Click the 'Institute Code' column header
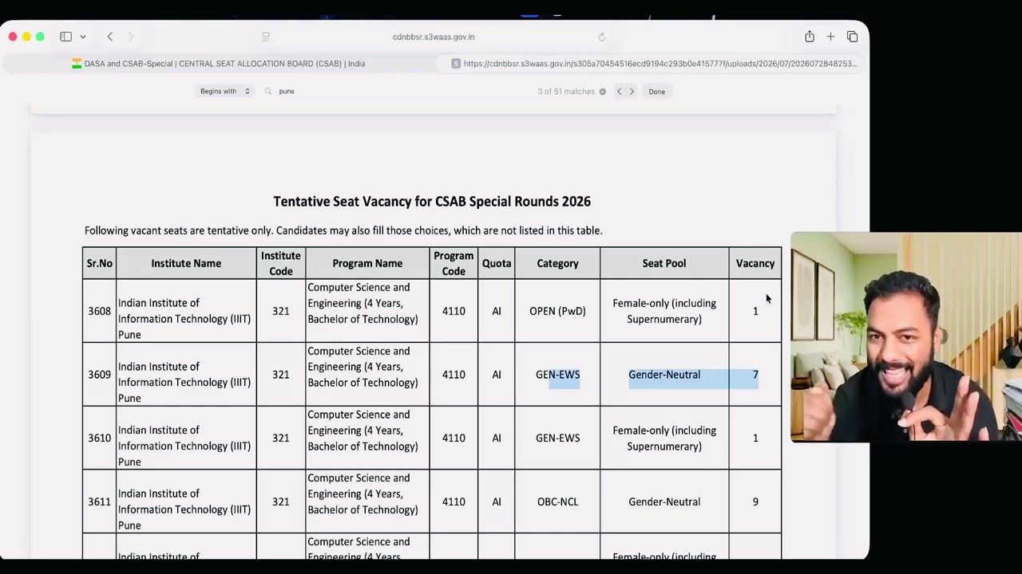 (x=281, y=263)
